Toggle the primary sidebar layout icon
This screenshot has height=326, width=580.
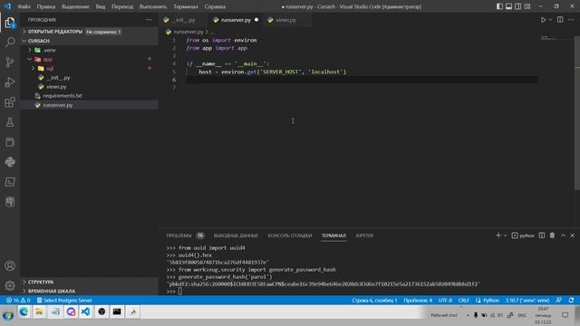[x=499, y=6]
